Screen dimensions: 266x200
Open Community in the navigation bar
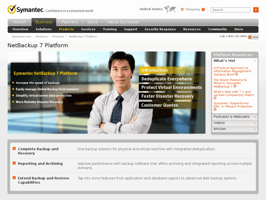(217, 29)
